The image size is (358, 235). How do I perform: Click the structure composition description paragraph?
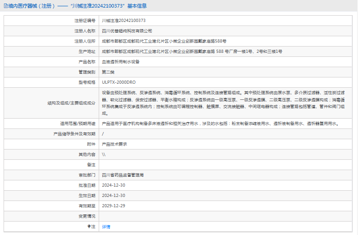(x=223, y=103)
